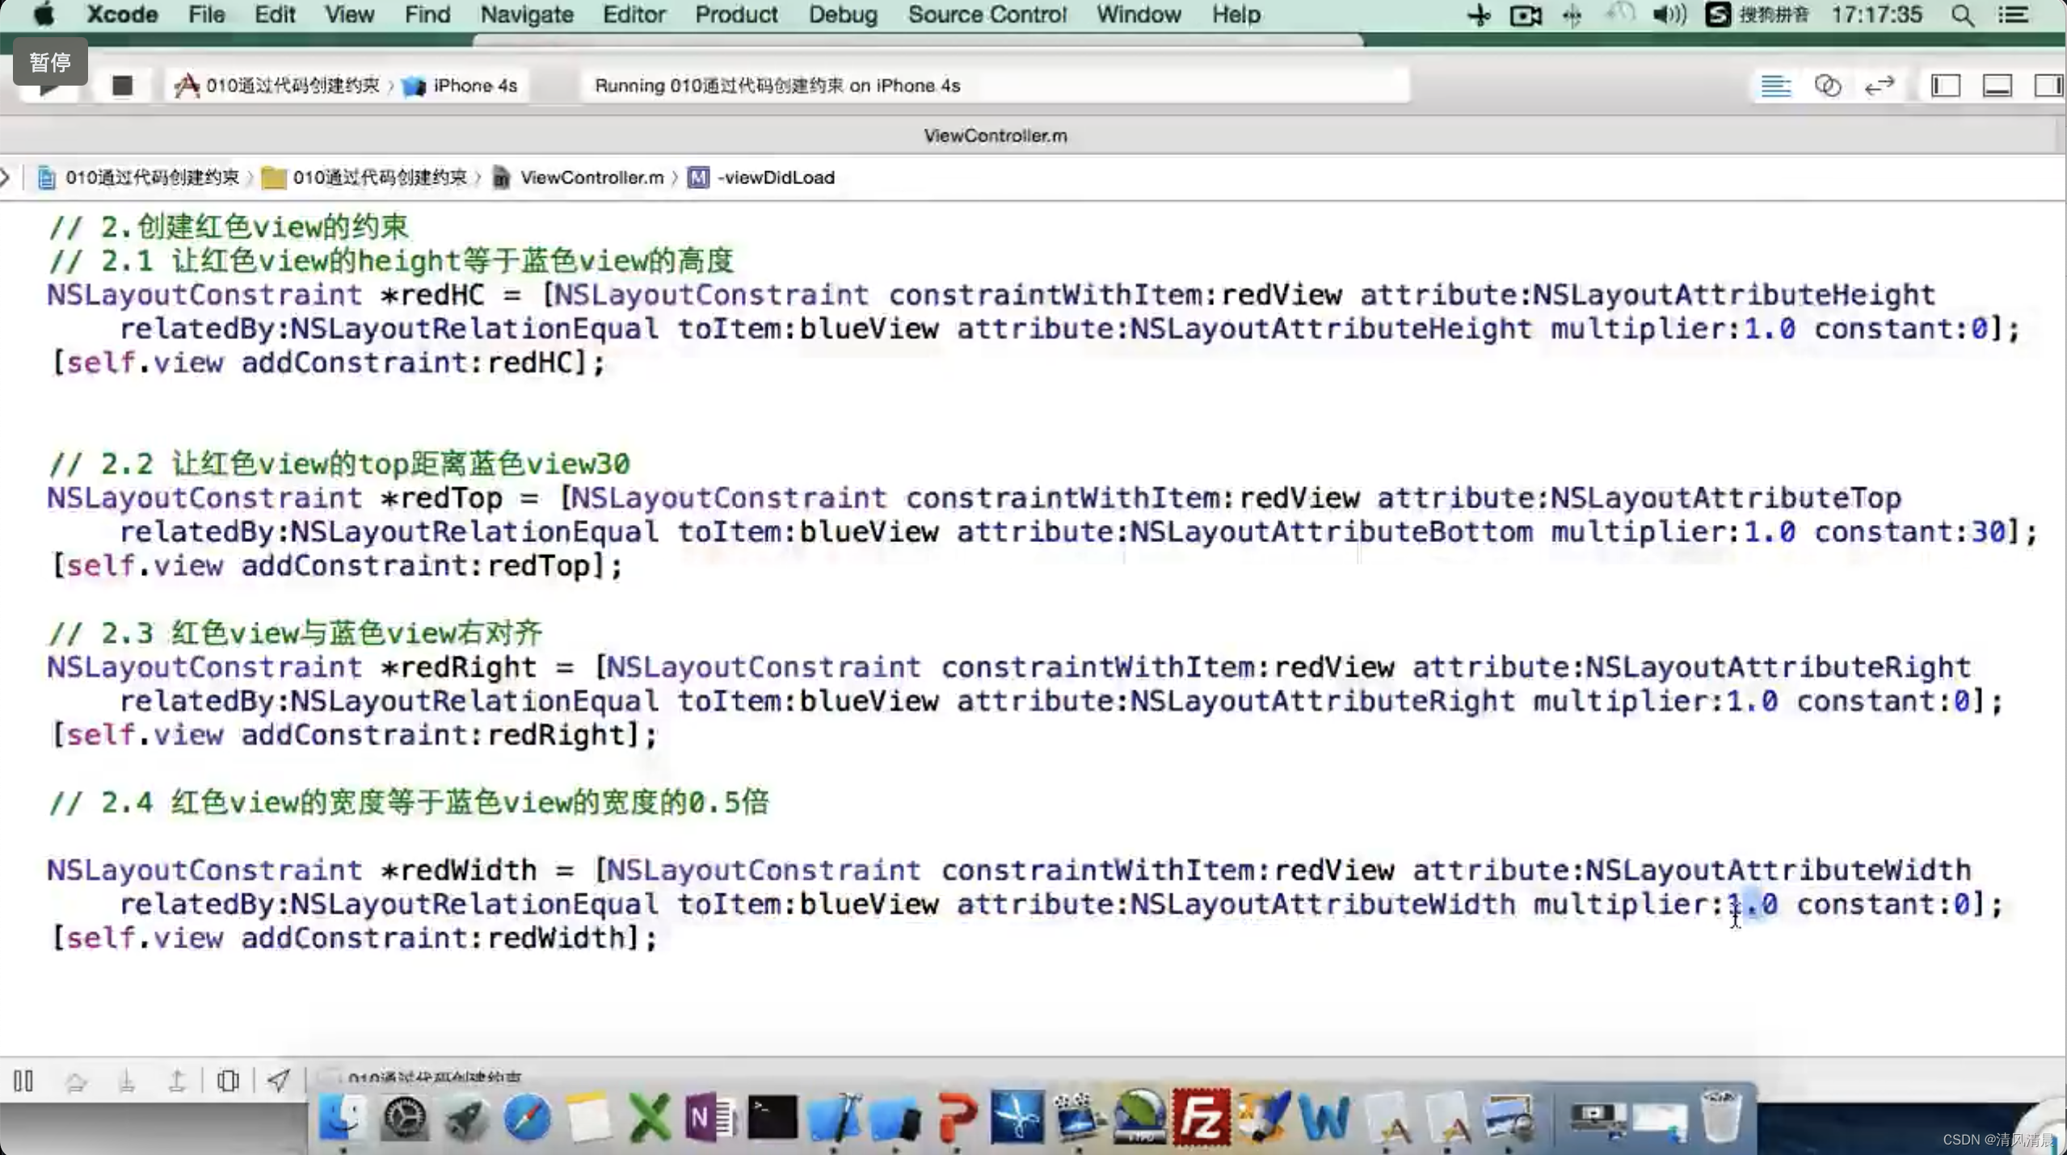This screenshot has height=1155, width=2067.
Task: Click the ViewController.m breadcrumb tab
Action: pos(592,176)
